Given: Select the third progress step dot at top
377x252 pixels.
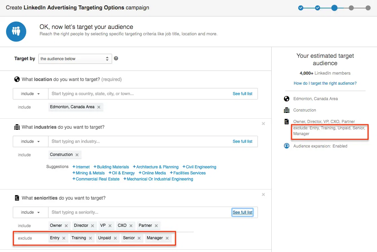Looking at the screenshot, I should [x=334, y=7].
